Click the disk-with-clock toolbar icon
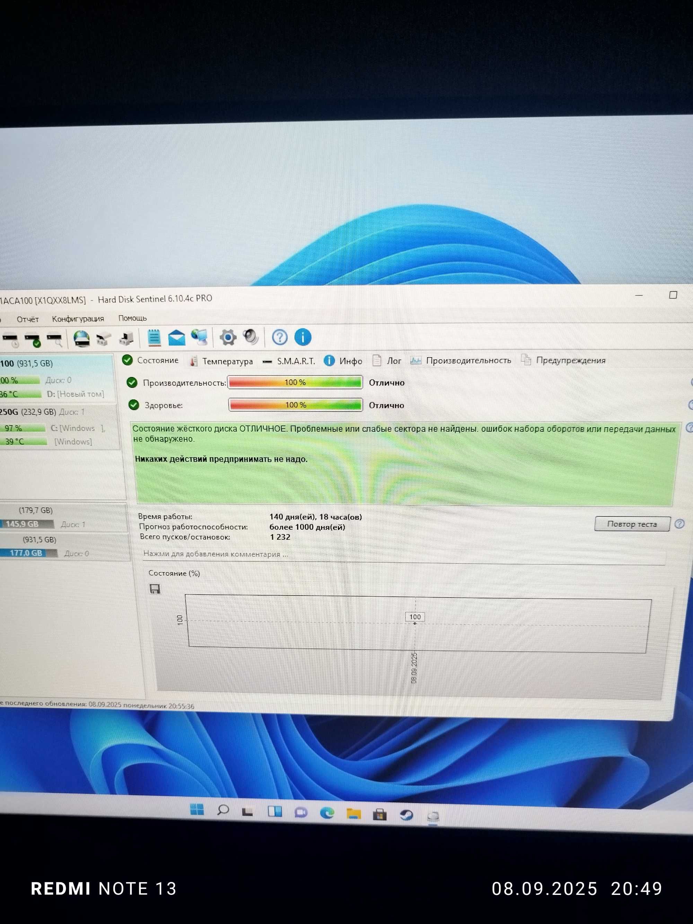Viewport: 693px width, 924px height. (x=11, y=340)
